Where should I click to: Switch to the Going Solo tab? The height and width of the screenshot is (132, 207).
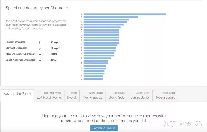tap(116, 95)
